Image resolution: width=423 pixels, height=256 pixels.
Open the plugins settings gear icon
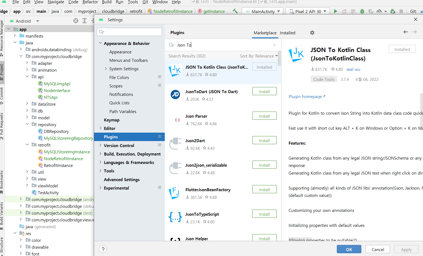coord(312,33)
